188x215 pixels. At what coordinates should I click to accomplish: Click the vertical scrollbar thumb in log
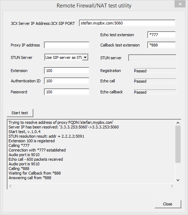(178, 144)
